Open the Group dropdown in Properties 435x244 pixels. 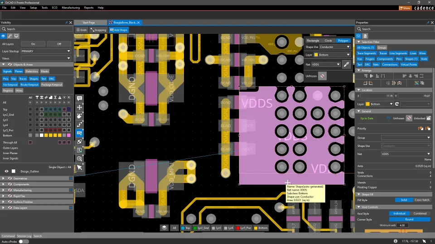(x=406, y=137)
